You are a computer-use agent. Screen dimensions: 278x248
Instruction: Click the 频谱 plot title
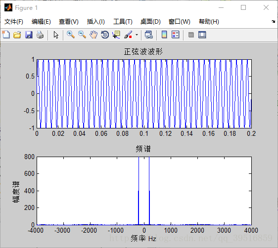[x=143, y=149]
